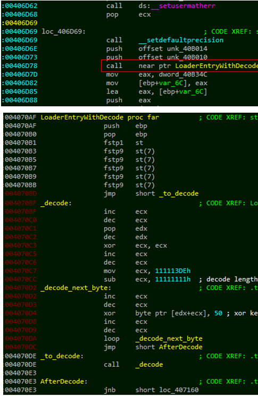Viewport: 258px width, 396px height.
Task: Select fstp1 instruction at 004070B1
Action: 113,142
